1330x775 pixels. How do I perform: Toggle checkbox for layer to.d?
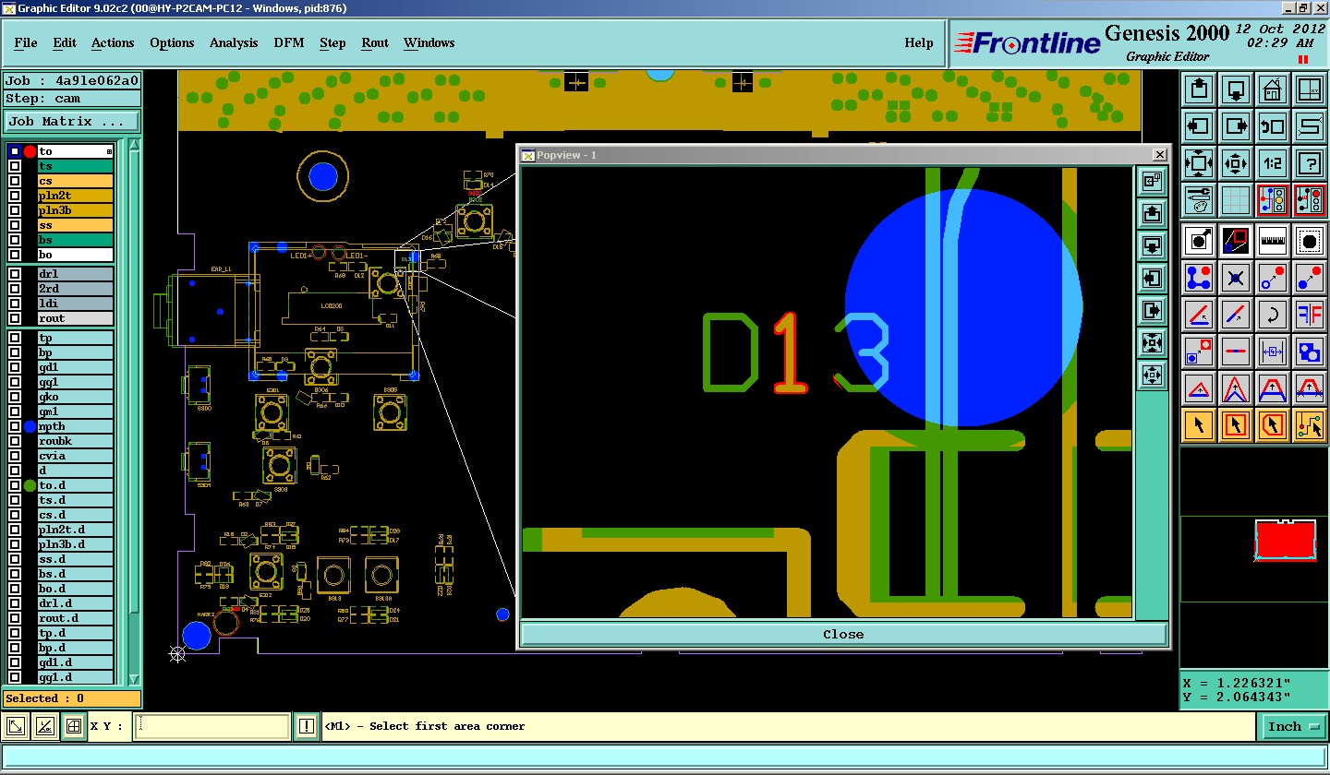point(15,485)
